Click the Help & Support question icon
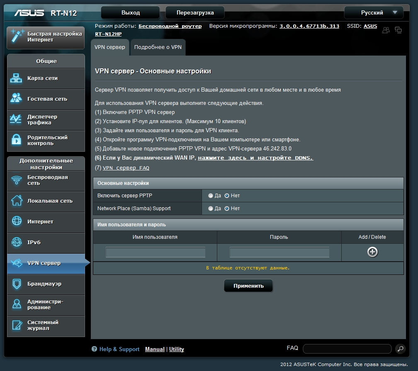 click(x=94, y=349)
